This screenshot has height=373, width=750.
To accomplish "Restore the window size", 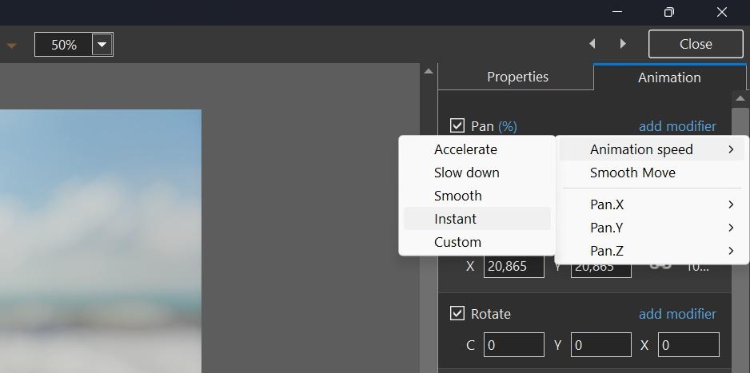I will coord(669,12).
